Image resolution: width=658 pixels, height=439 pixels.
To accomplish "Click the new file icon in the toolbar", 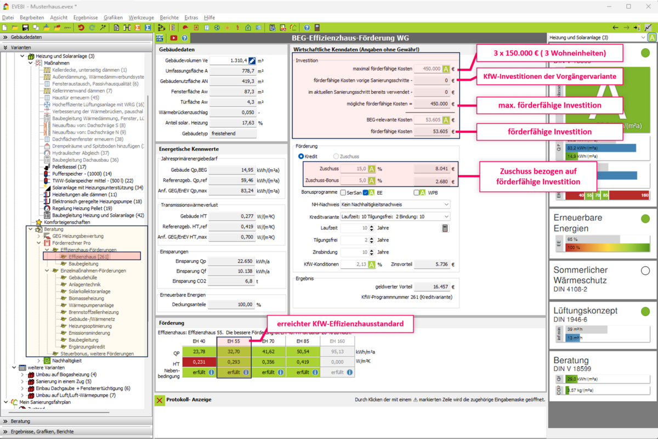I will tap(5, 27).
